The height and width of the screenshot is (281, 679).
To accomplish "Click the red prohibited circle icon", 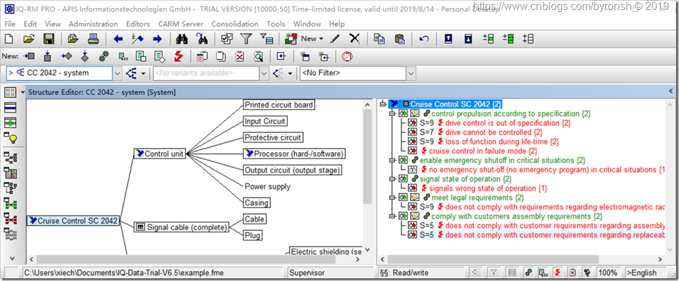I will click(346, 56).
